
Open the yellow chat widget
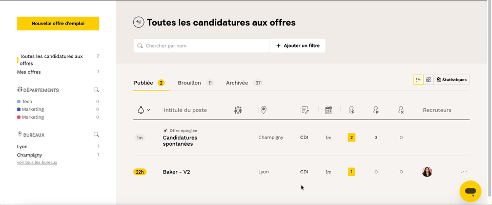470,191
